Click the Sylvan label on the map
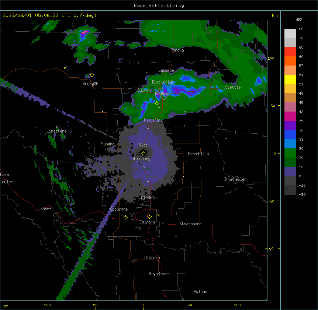The height and width of the screenshot is (310, 318). coord(144,90)
